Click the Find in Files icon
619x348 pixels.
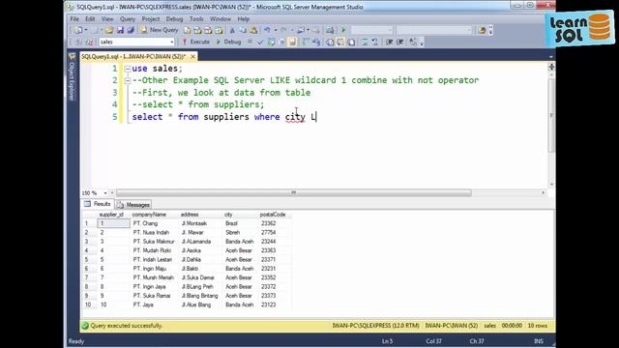pos(482,30)
